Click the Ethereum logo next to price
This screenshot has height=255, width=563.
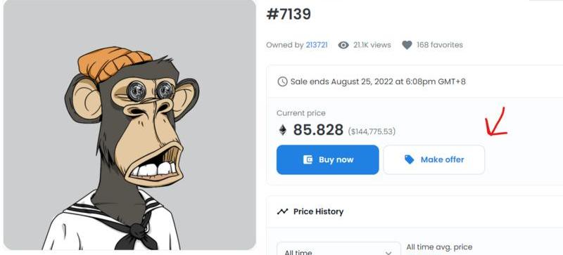click(283, 129)
